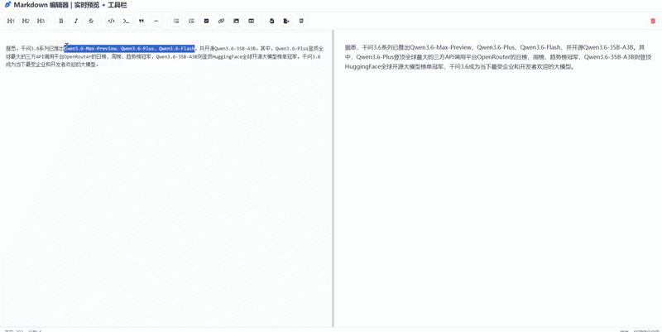The width and height of the screenshot is (662, 332).
Task: Click the red trash icon to clear editor
Action: pyautogui.click(x=653, y=21)
